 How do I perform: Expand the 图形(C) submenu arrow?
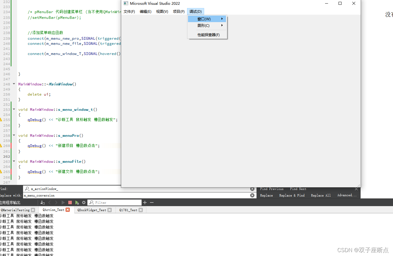(222, 25)
